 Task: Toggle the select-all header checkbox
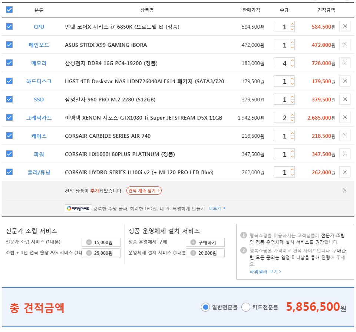coord(9,10)
